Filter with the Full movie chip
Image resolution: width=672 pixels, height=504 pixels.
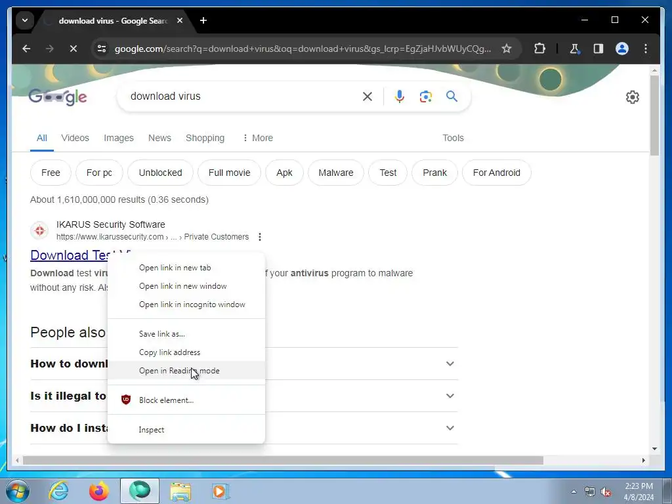tap(229, 173)
